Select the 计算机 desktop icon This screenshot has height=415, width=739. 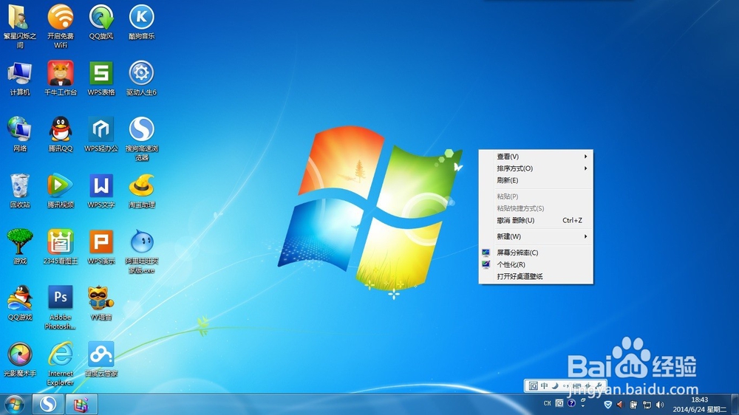(19, 74)
